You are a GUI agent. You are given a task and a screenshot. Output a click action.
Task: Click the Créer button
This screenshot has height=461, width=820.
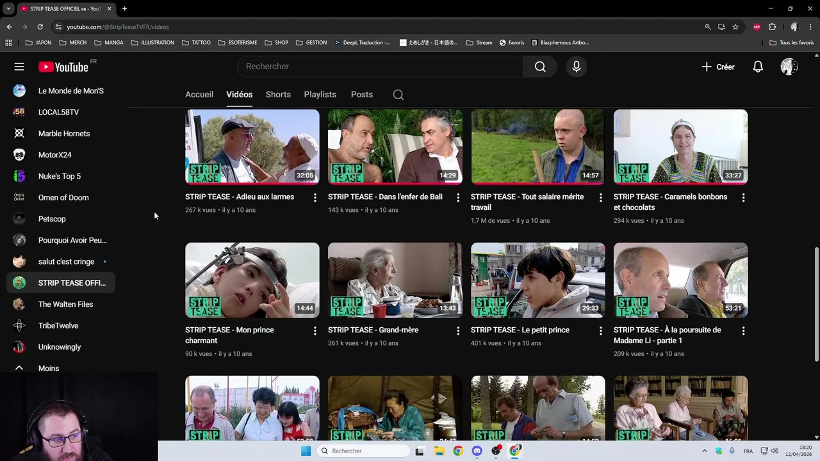tap(717, 67)
